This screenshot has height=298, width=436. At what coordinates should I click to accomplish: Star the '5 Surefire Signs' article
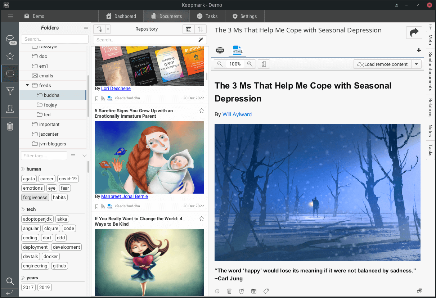point(202,110)
